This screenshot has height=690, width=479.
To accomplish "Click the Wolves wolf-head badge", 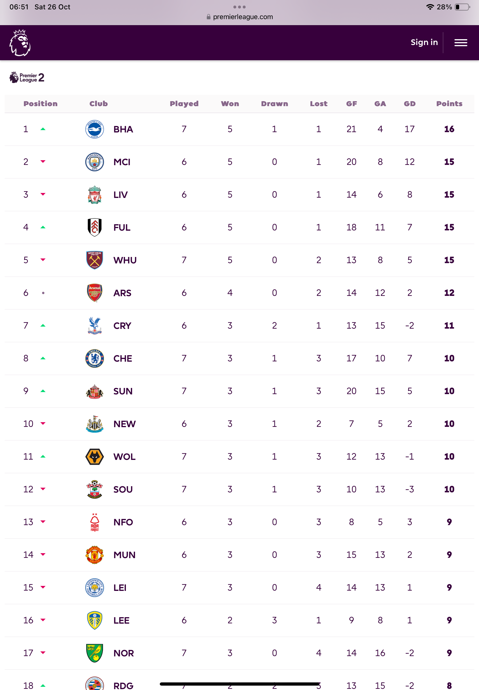I will [95, 457].
